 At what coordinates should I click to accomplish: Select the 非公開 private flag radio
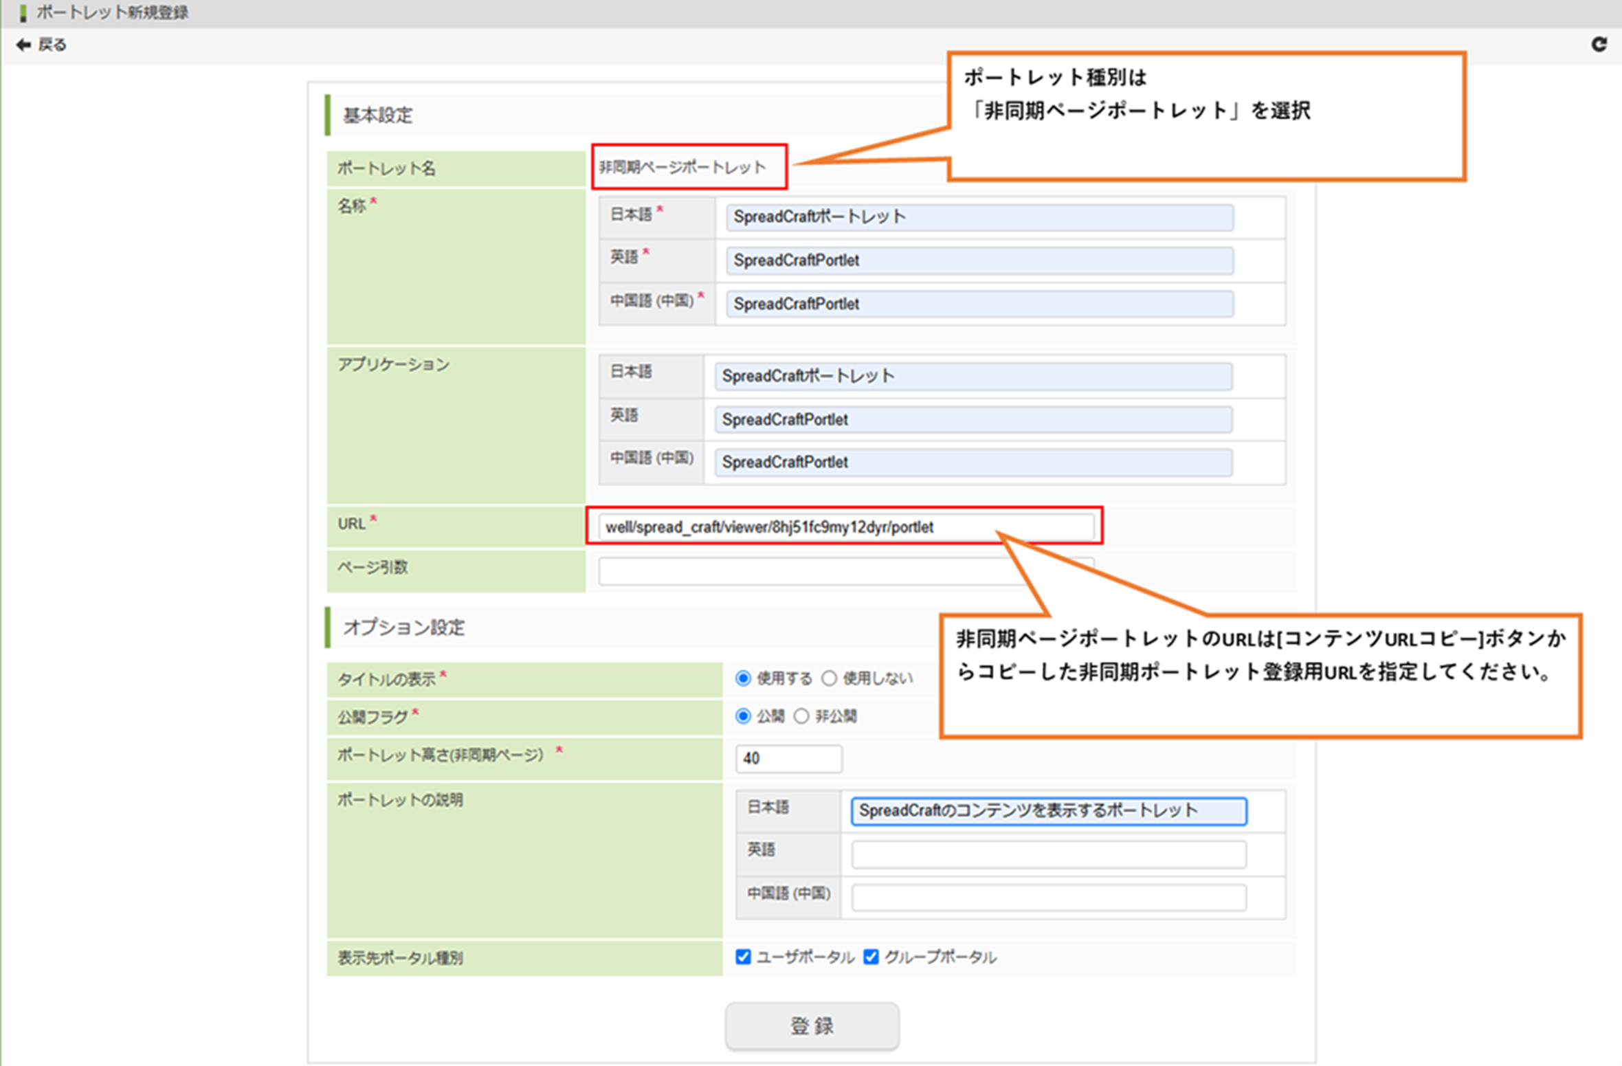coord(801,716)
